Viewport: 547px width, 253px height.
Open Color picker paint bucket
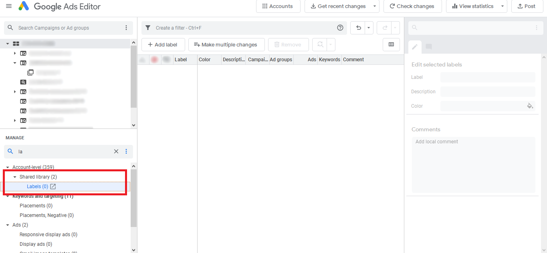pos(530,106)
